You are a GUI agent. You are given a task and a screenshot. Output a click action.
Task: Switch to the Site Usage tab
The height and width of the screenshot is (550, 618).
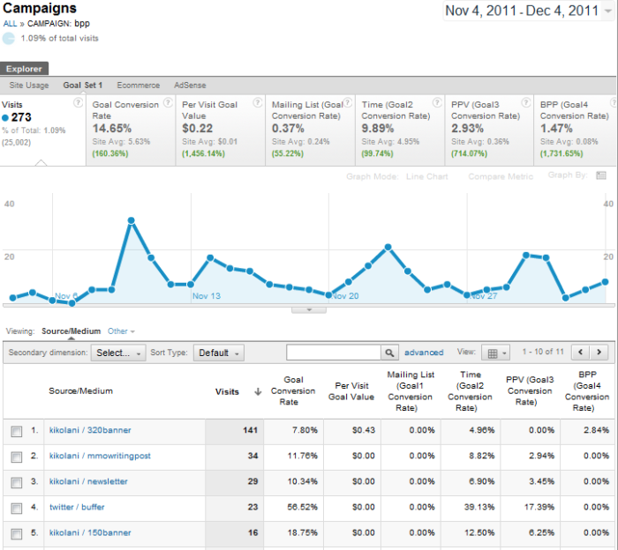coord(29,85)
